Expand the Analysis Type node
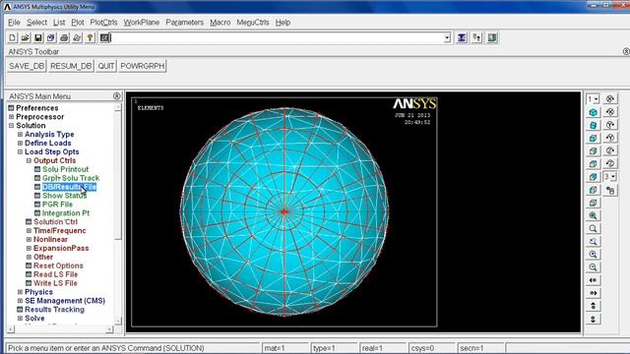The width and height of the screenshot is (630, 354). 20,135
